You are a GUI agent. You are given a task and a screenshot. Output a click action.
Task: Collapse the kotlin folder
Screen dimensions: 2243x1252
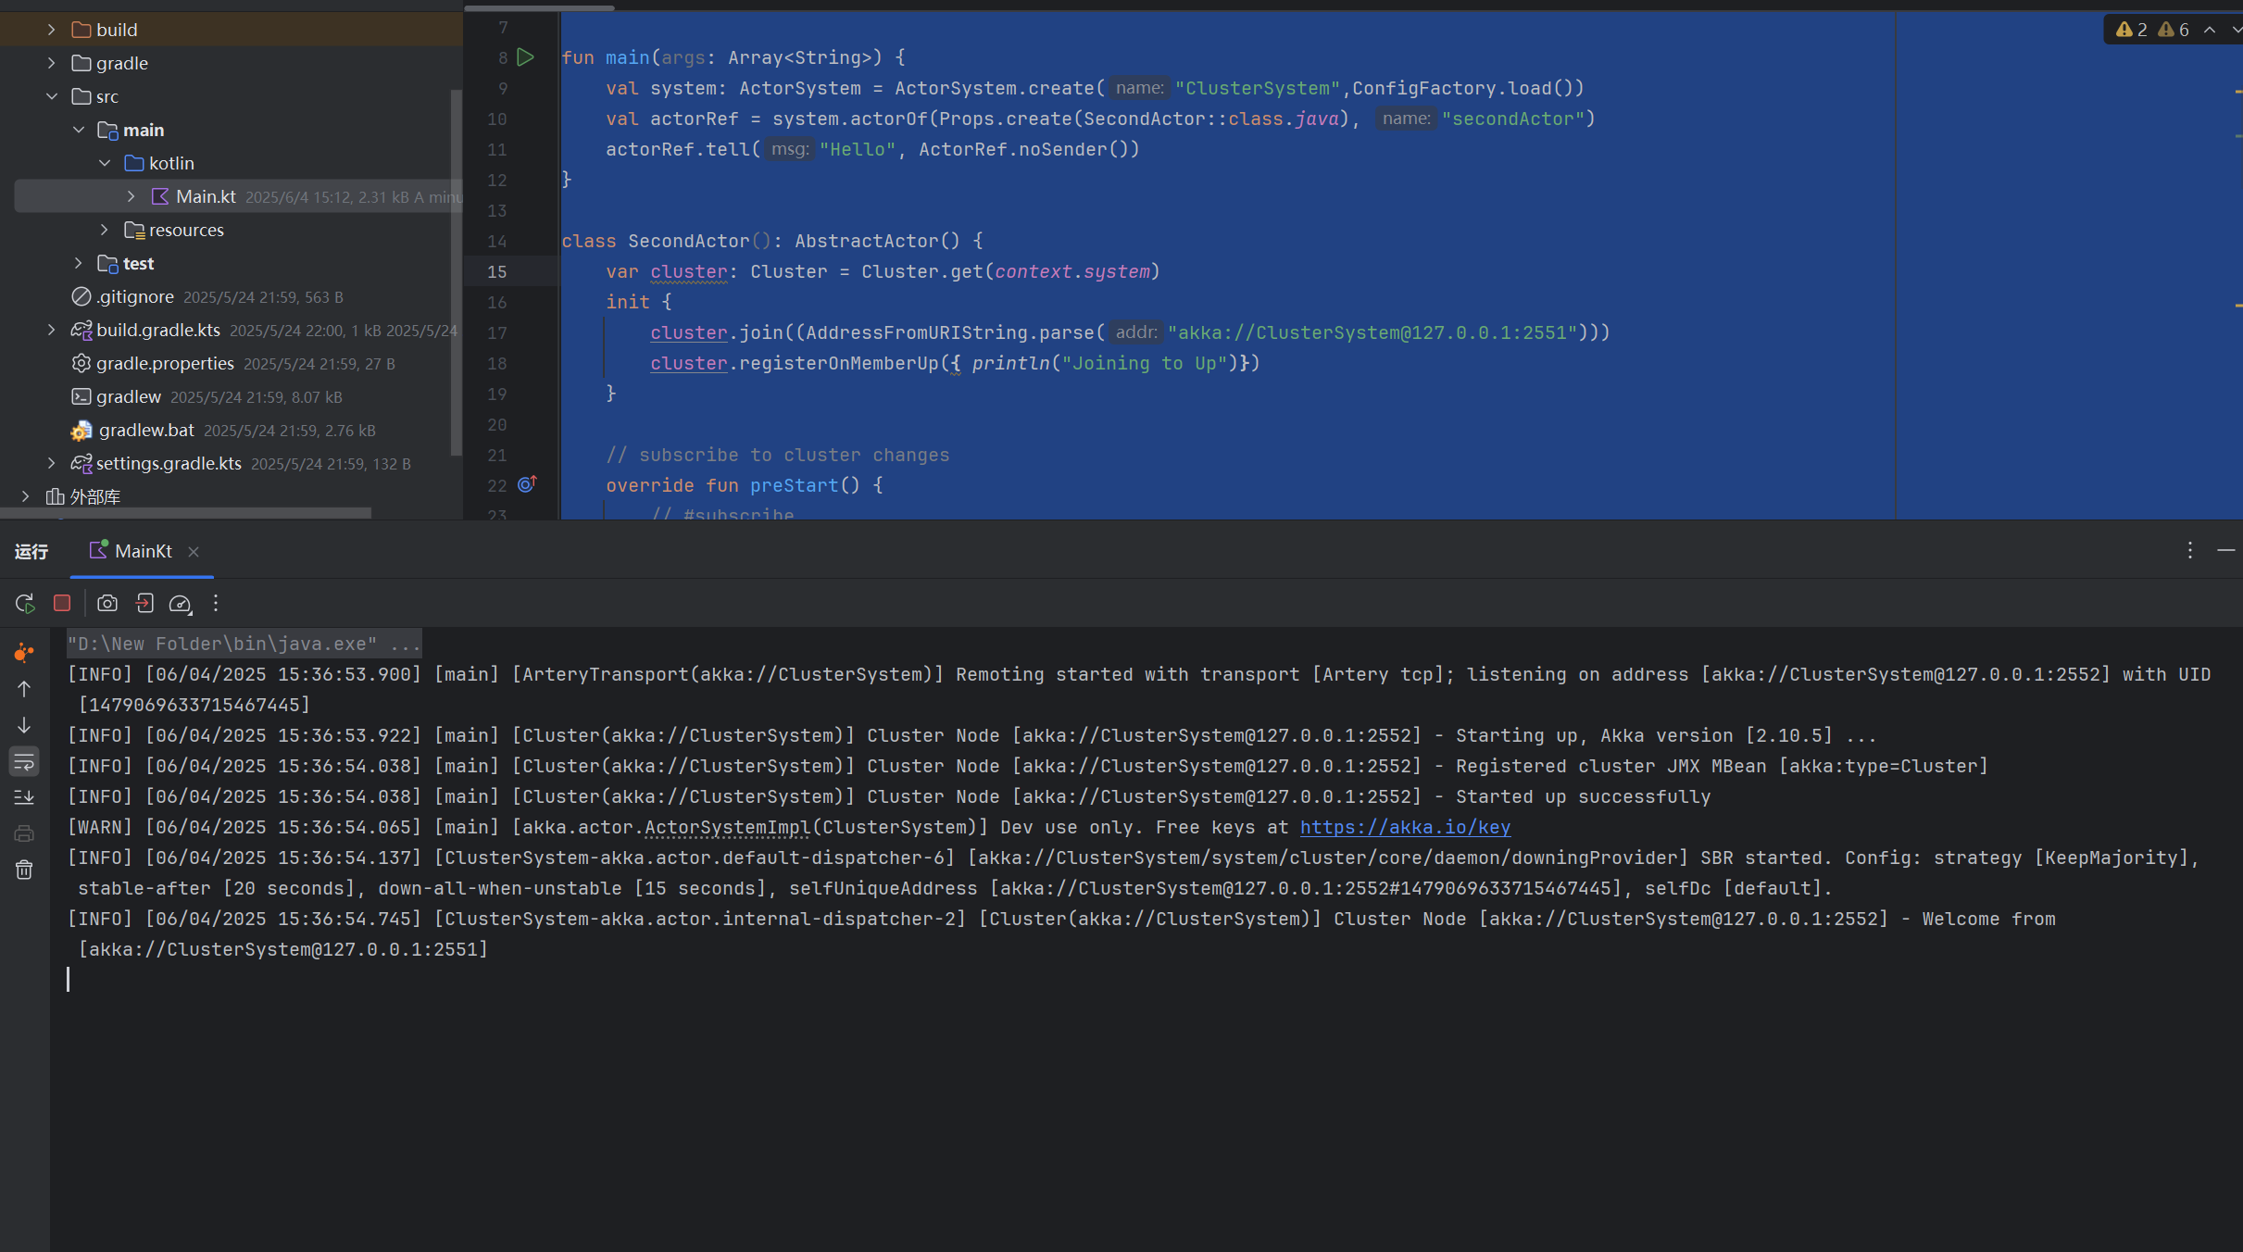105,163
